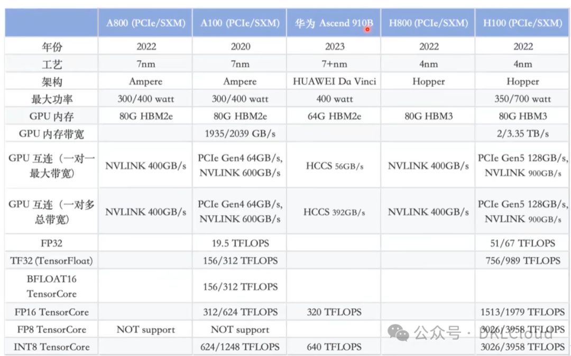Select 80G HBM2e in the A800 column
Screen dimensions: 571x356
tap(146, 116)
